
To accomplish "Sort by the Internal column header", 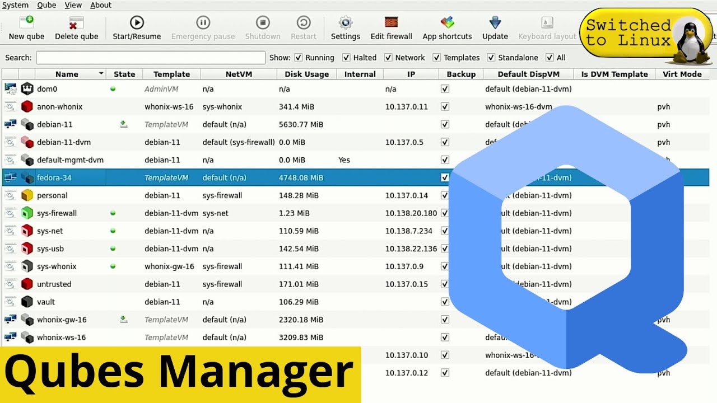I will (360, 74).
